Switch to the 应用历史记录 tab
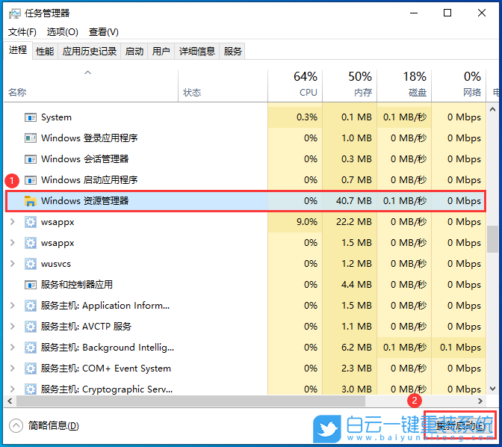 [x=90, y=52]
